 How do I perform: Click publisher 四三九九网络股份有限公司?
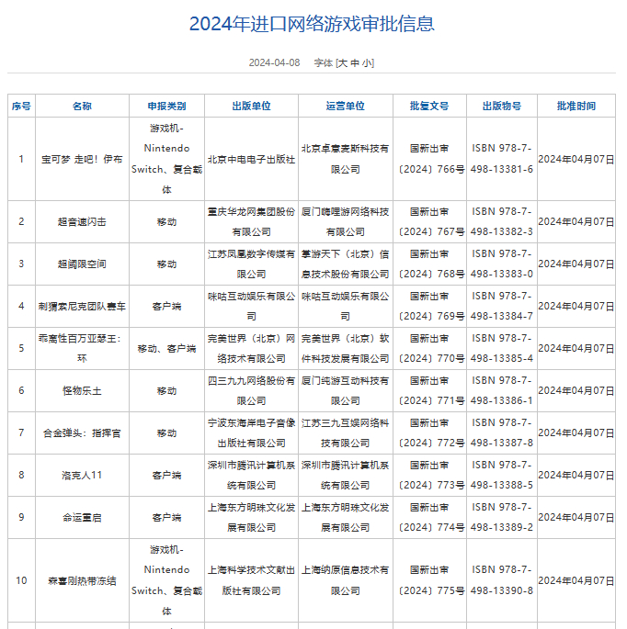(x=251, y=391)
